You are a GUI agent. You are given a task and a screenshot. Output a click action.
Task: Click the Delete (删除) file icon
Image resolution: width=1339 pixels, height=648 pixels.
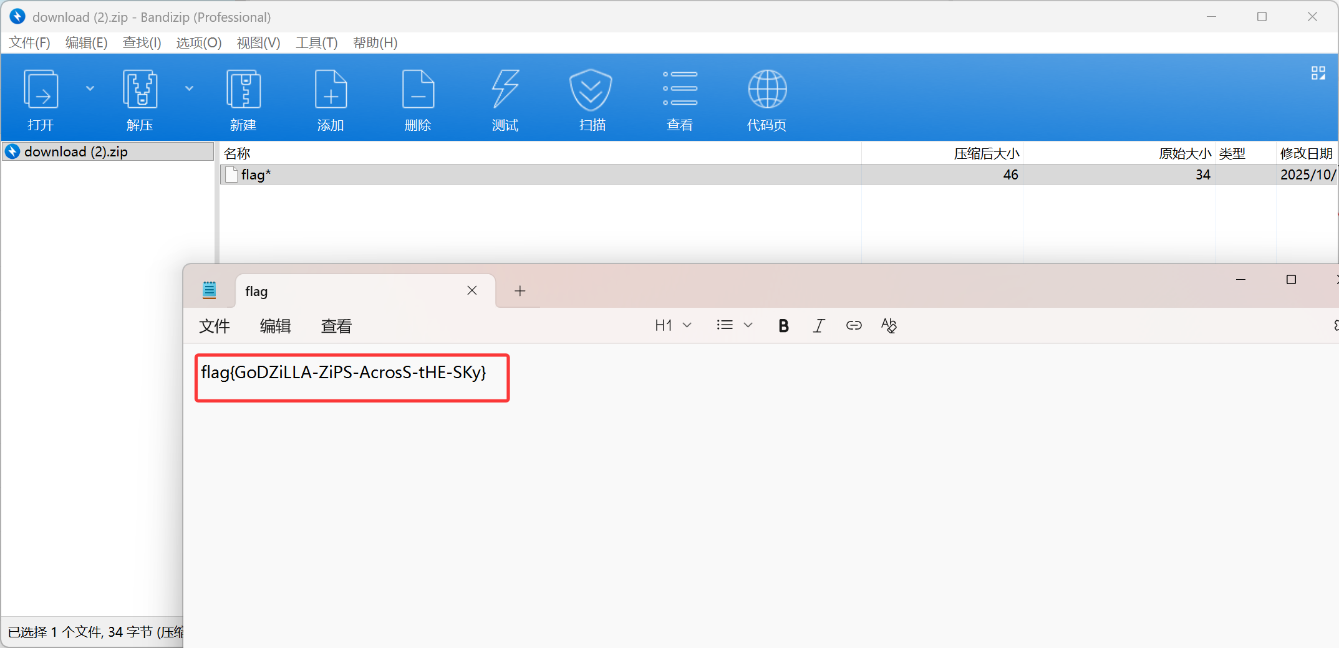click(418, 89)
